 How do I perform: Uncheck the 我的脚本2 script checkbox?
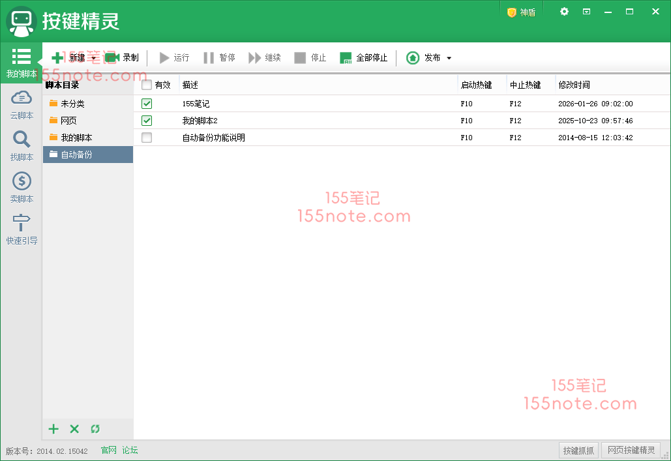(x=147, y=121)
